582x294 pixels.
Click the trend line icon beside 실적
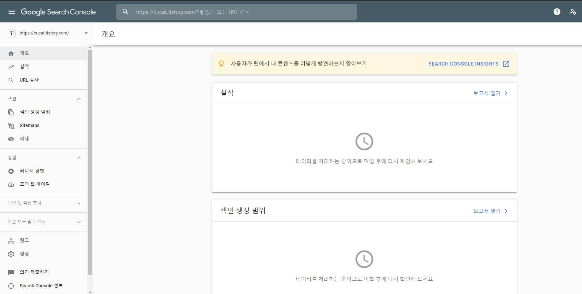pos(11,67)
